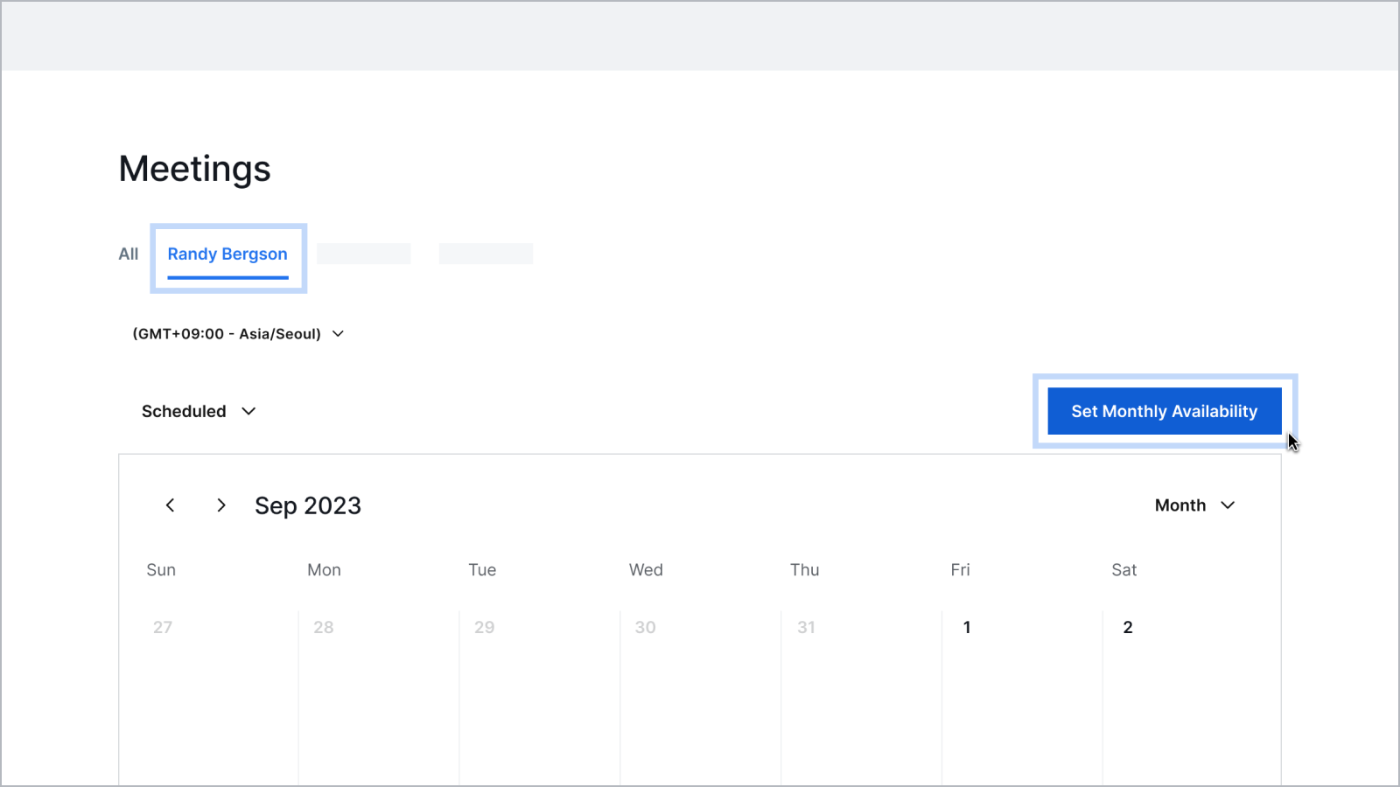Click the Sep 2023 calendar title
Viewport: 1400px width, 787px height.
308,505
